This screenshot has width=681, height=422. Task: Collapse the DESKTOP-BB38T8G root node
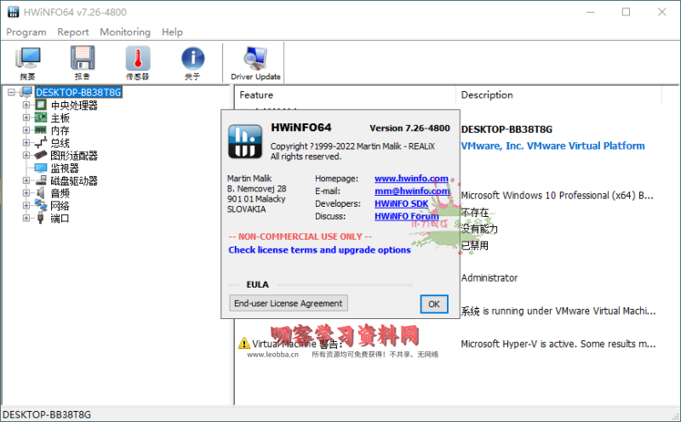(10, 93)
